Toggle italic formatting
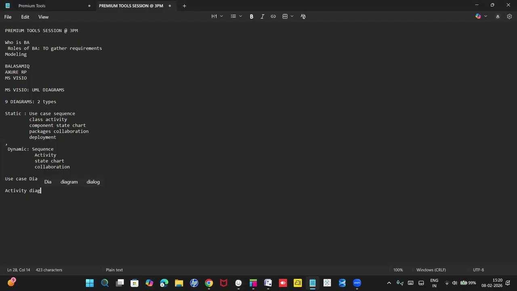The height and width of the screenshot is (291, 517). pyautogui.click(x=262, y=17)
